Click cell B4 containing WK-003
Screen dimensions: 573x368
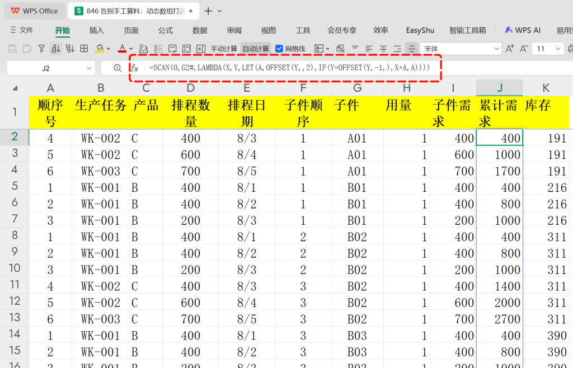pyautogui.click(x=101, y=171)
